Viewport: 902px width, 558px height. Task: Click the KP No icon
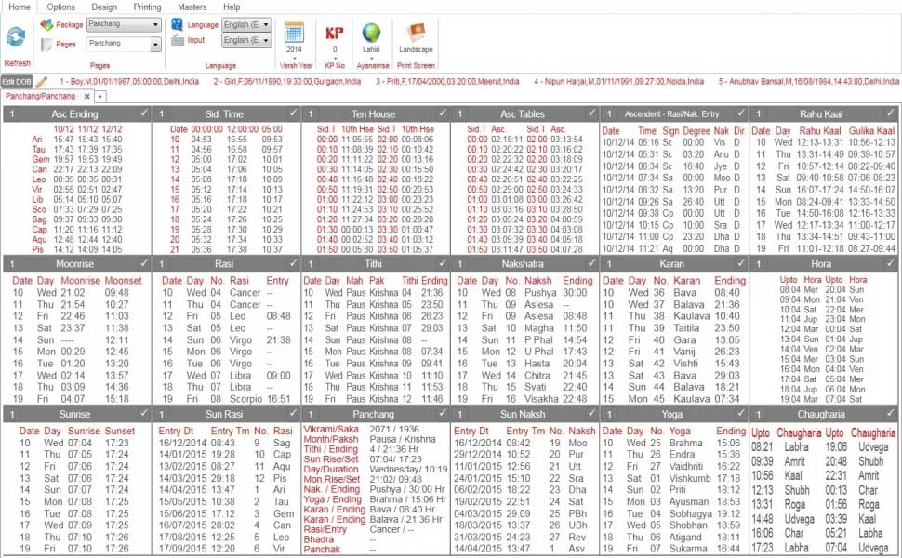click(x=334, y=33)
